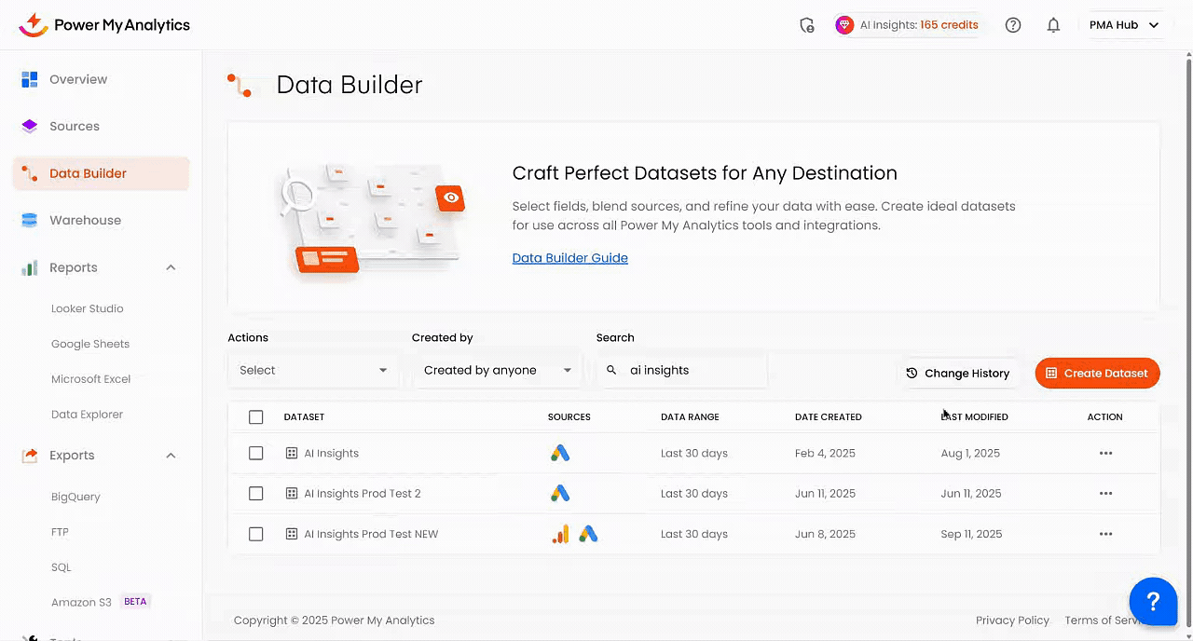The image size is (1193, 641).
Task: Click the Create Dataset button
Action: 1097,374
